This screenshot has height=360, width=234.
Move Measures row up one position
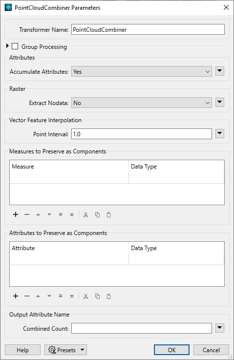(x=38, y=214)
